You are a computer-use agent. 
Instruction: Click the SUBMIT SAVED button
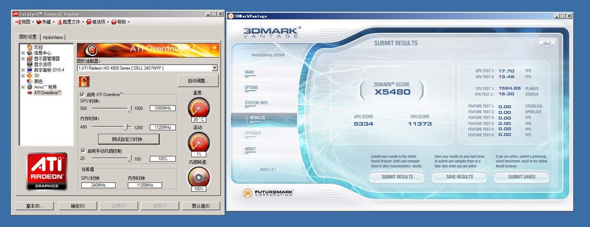pos(521,177)
